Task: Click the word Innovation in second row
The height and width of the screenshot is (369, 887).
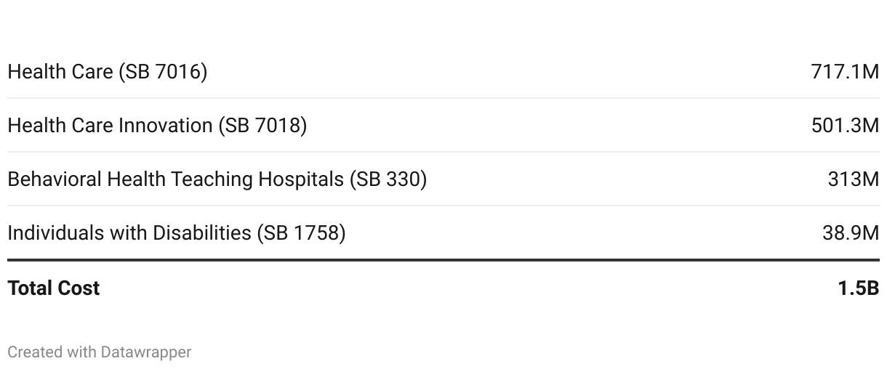Action: pyautogui.click(x=166, y=126)
